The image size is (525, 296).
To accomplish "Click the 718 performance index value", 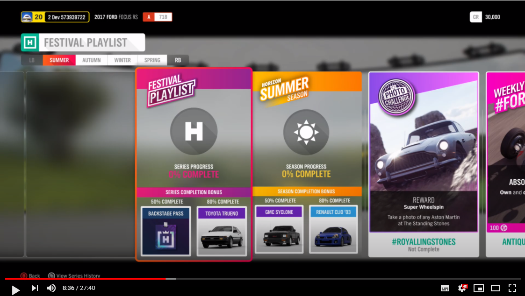I will [x=163, y=17].
